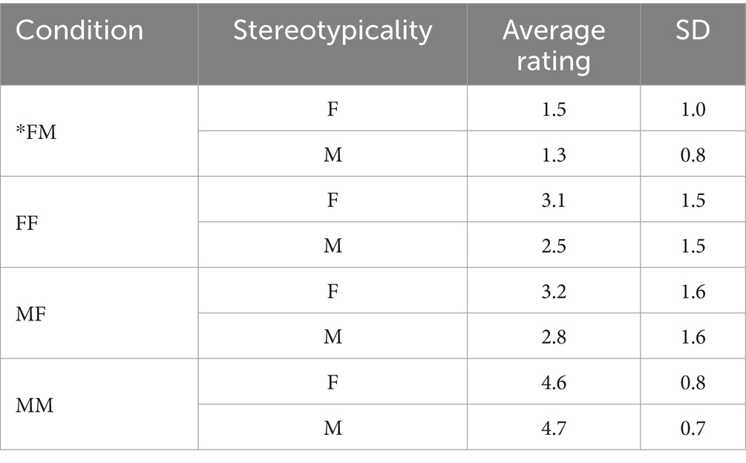Select the 3.1 average rating value
This screenshot has width=746, height=463.
point(554,200)
